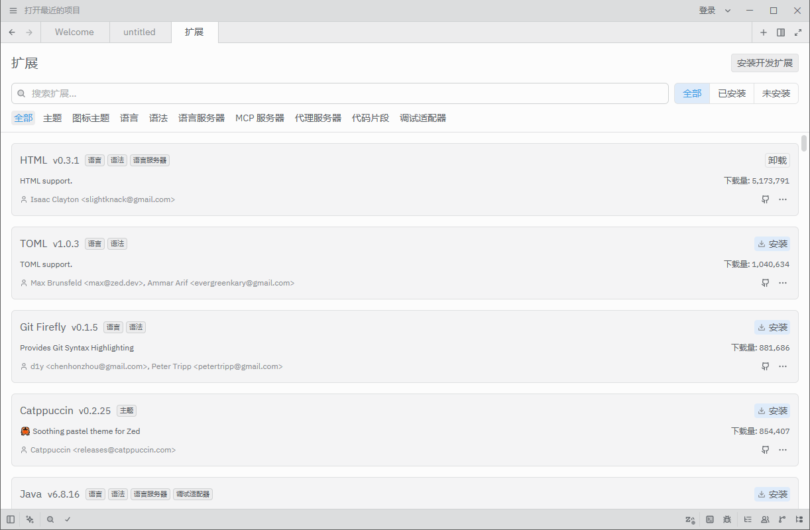Screen dimensions: 810x530
Task: Zoom the pane with the expand icon
Action: click(797, 32)
